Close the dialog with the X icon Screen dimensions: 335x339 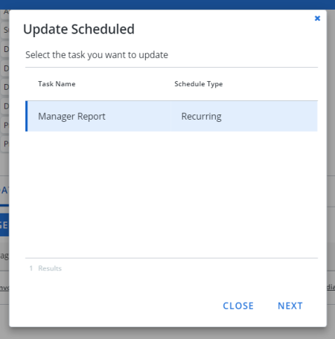coord(317,19)
